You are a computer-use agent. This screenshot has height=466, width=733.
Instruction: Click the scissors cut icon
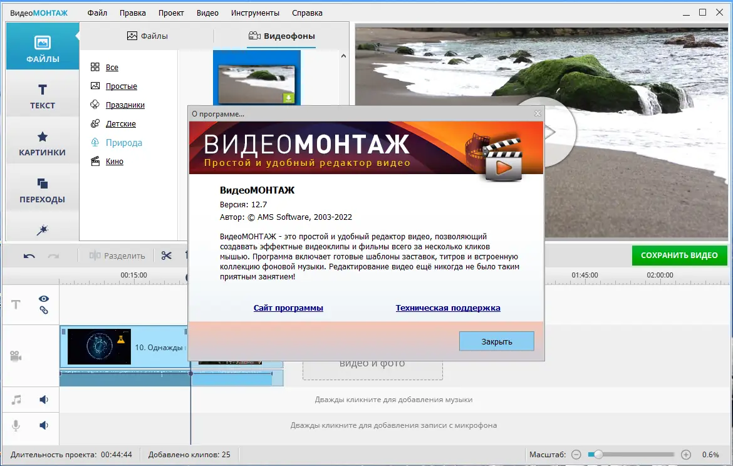[167, 255]
